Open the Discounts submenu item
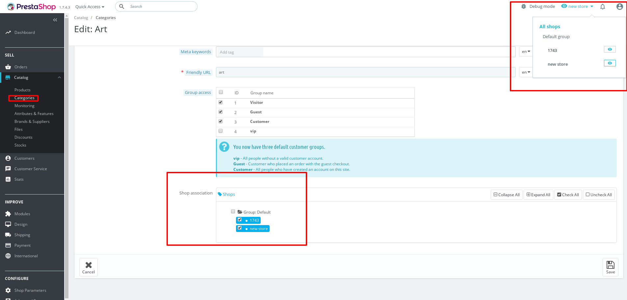 pyautogui.click(x=23, y=137)
